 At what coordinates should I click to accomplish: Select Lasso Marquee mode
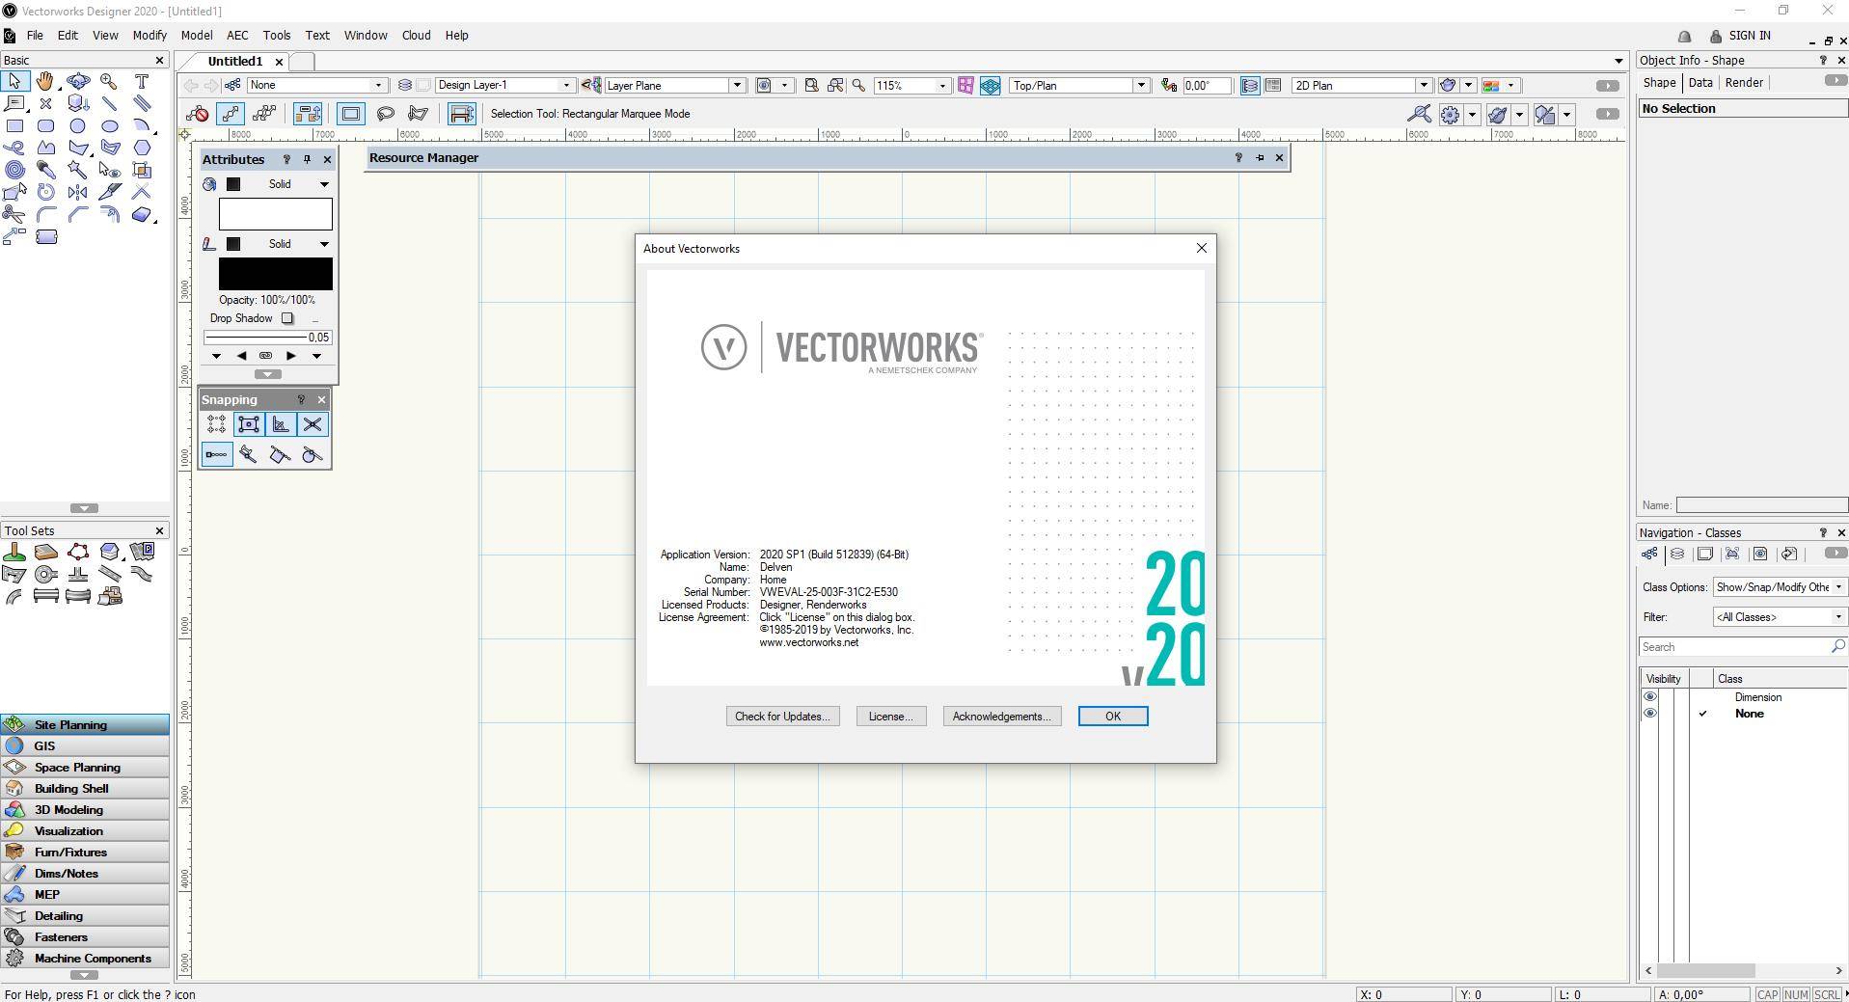tap(385, 114)
